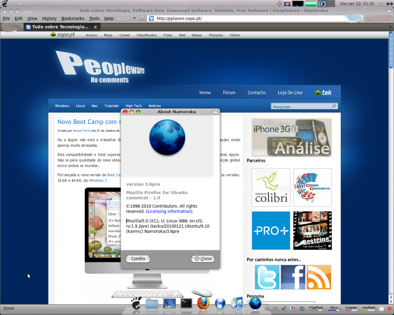The image size is (394, 315).
Task: Click the colibri partner logo
Action: tap(271, 187)
